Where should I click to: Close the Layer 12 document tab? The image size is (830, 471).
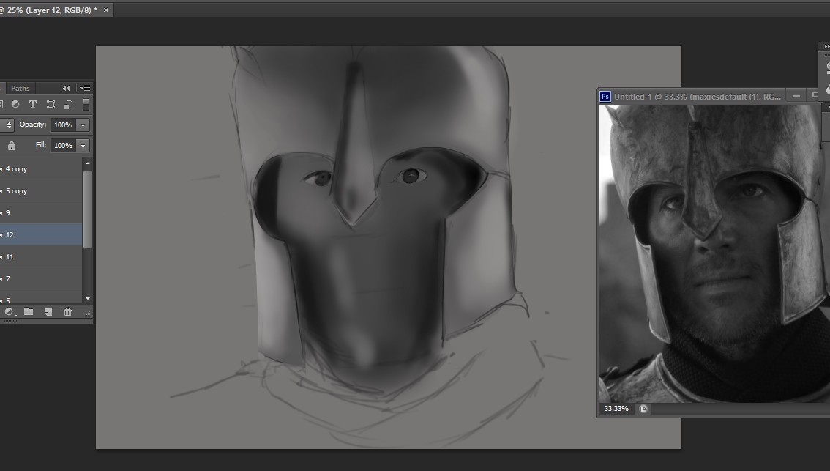pos(106,10)
